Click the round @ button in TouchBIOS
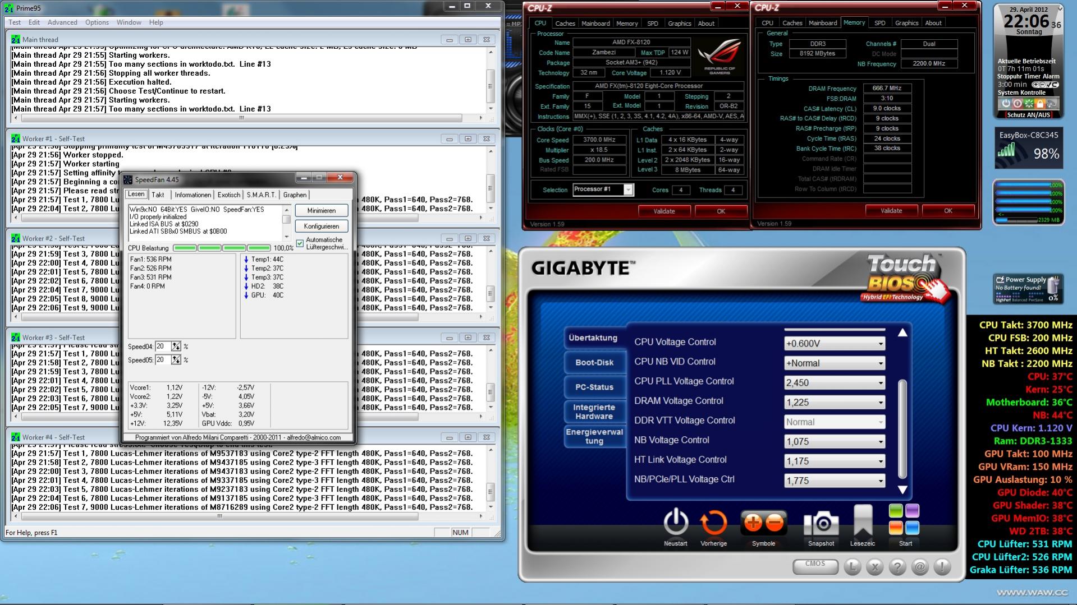Image resolution: width=1077 pixels, height=605 pixels. coord(920,567)
